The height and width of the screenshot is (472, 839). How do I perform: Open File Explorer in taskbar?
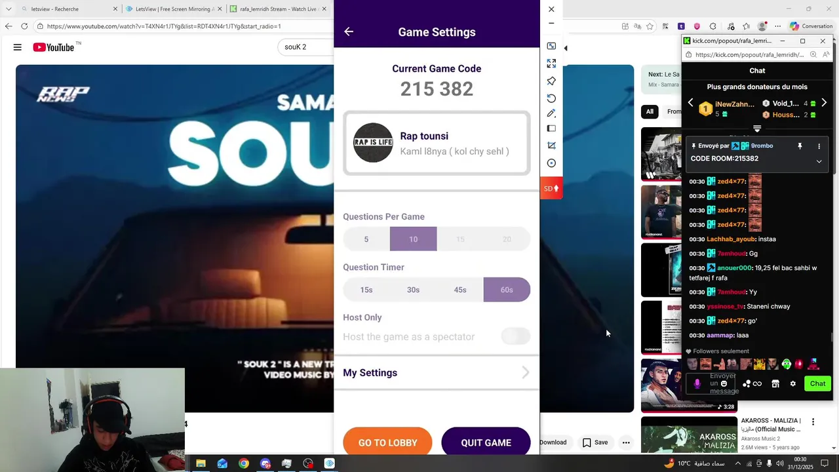coord(201,463)
